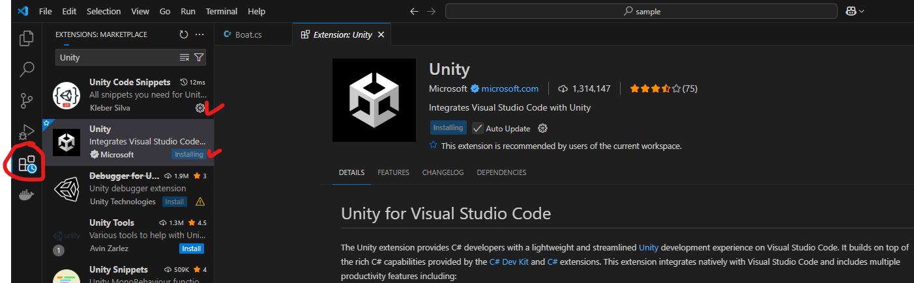The width and height of the screenshot is (914, 283).
Task: Open the Go menu
Action: (165, 11)
